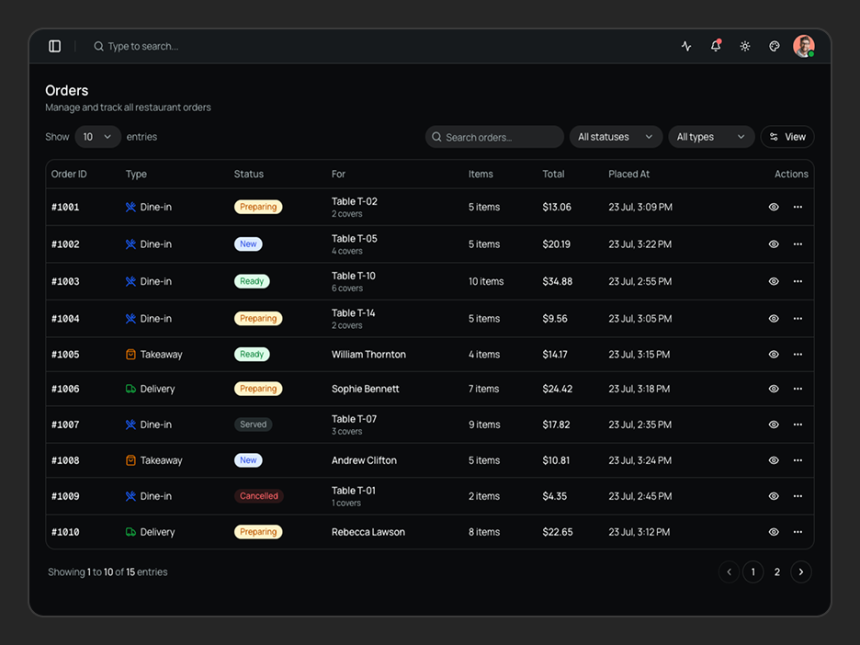Open more actions menu for order #1002
Screen dimensions: 860x645
(798, 244)
